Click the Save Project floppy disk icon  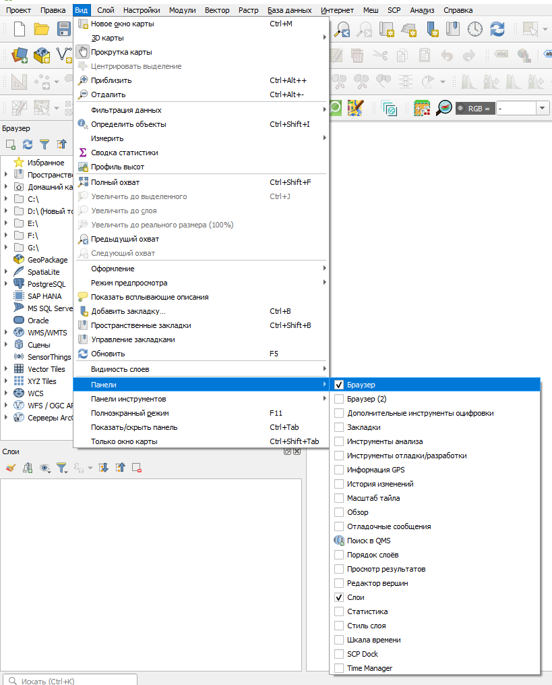pyautogui.click(x=64, y=29)
